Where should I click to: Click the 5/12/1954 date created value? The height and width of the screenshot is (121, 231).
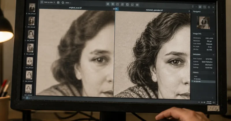tap(209, 59)
